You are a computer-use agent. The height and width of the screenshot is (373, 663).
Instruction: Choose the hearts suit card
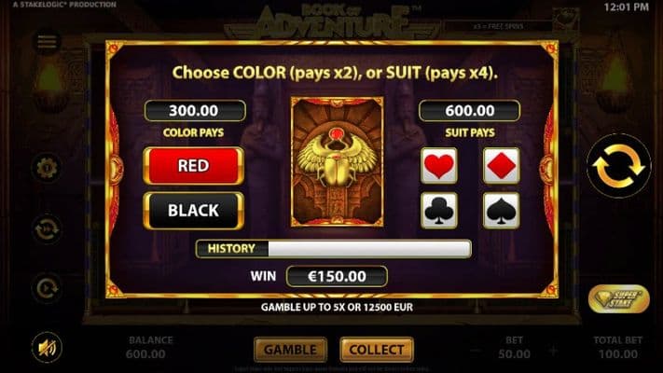point(438,165)
